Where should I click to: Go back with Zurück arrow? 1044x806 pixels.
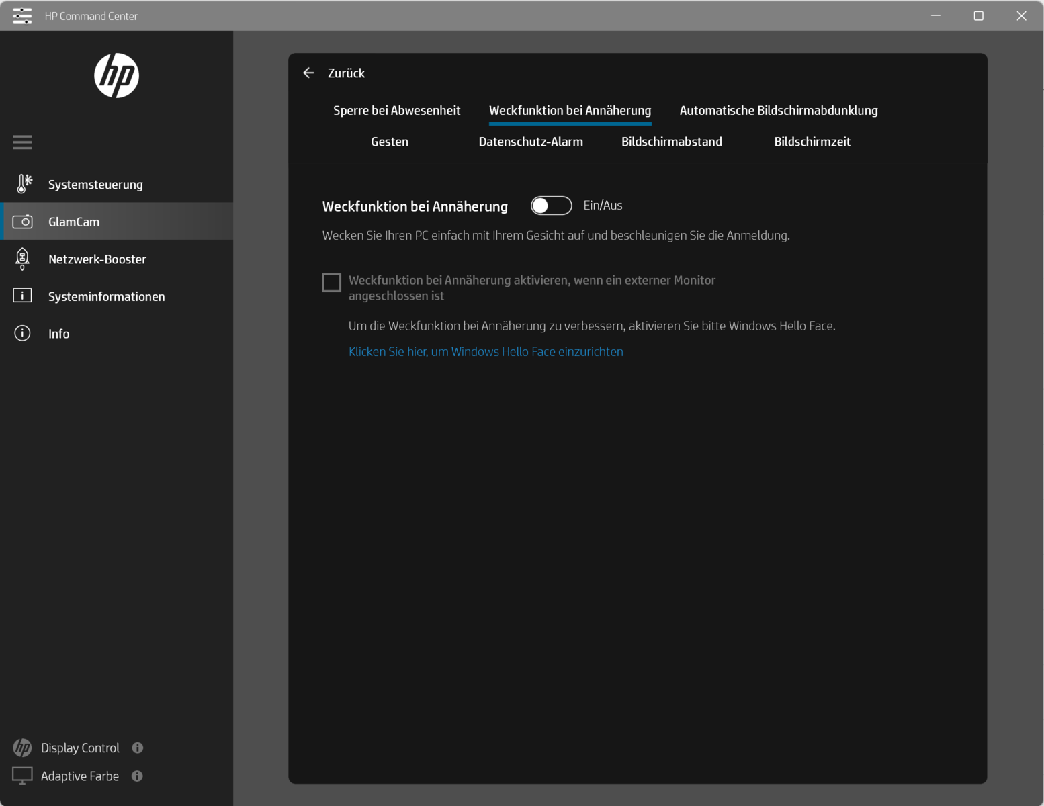[x=309, y=73]
